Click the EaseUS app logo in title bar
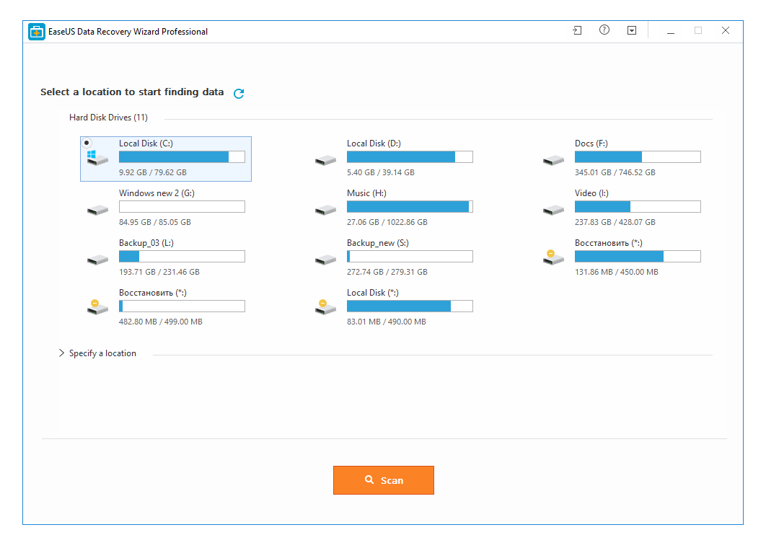This screenshot has height=548, width=766. click(x=36, y=32)
